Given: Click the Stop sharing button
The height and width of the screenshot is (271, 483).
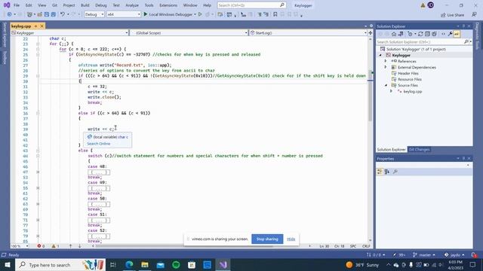Looking at the screenshot, I should (x=267, y=239).
